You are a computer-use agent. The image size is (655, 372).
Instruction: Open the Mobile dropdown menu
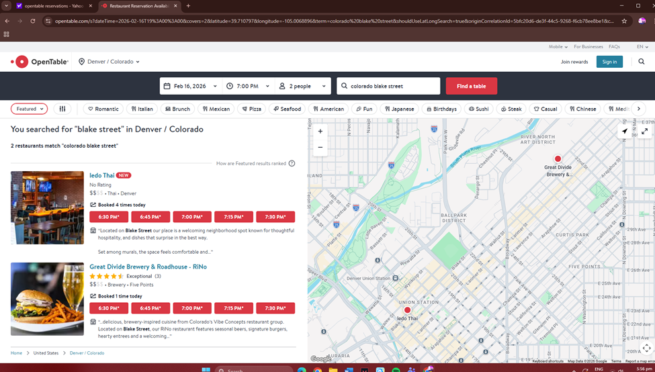(558, 47)
